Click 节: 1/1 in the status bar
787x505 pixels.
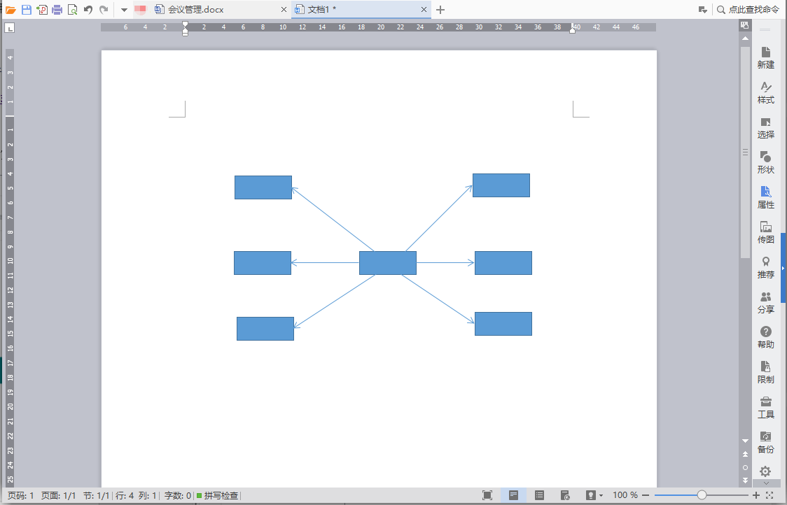click(x=97, y=495)
